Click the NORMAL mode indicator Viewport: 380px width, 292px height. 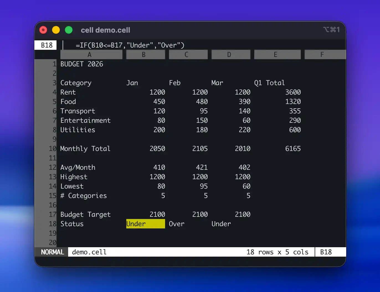[x=52, y=252]
